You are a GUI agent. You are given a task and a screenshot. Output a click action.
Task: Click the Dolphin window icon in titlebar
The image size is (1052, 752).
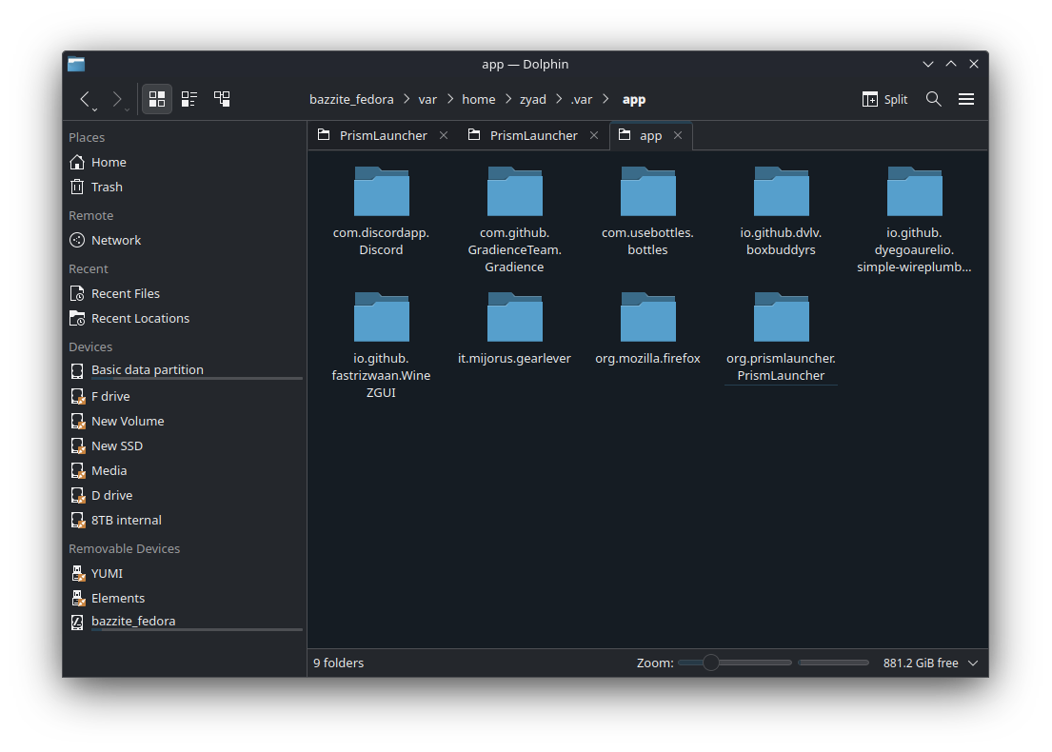[x=76, y=65]
